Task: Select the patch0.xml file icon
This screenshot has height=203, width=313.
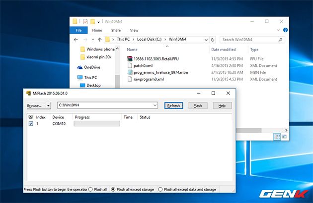Action: [130, 65]
